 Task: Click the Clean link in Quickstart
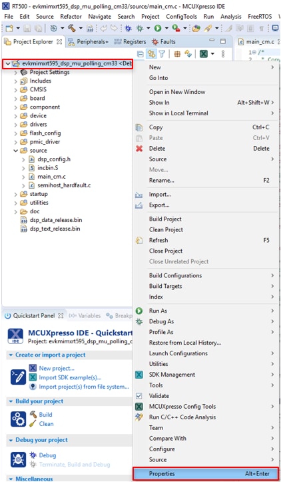(46, 424)
